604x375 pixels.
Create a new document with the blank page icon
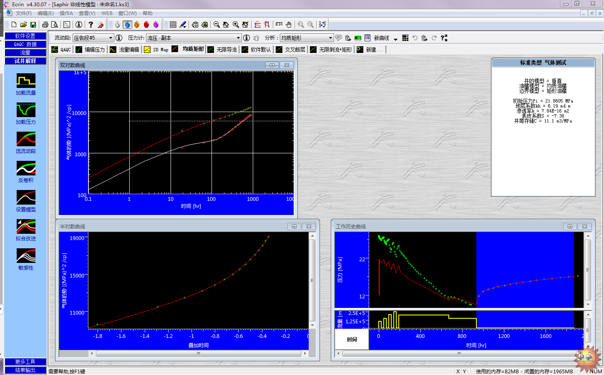click(x=14, y=25)
